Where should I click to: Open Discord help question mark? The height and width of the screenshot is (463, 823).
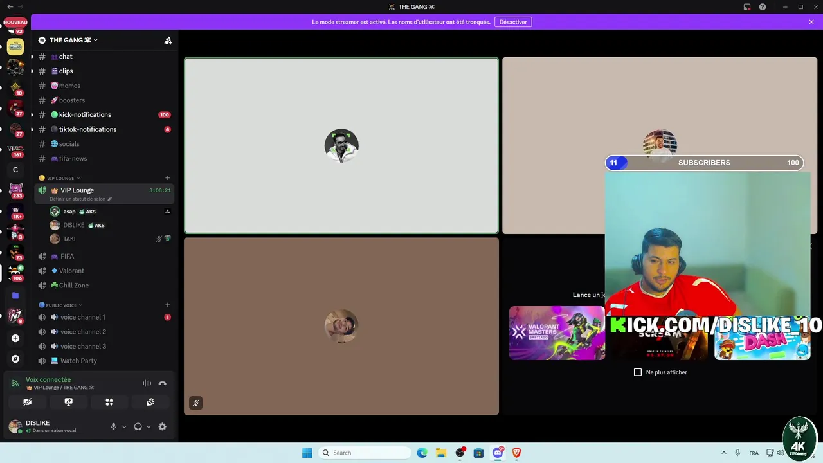click(763, 6)
